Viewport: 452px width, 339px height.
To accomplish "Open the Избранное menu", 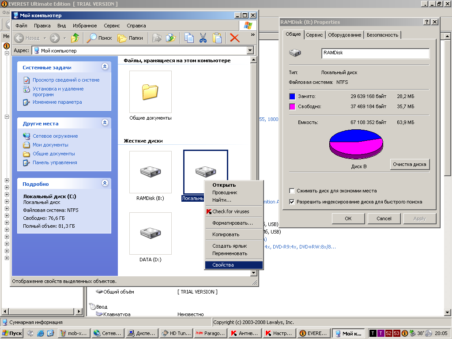I will tap(85, 26).
